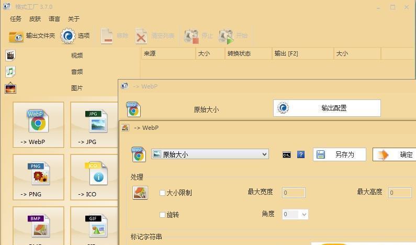Enable the 旋转 checkbox
Image resolution: width=416 pixels, height=245 pixels.
[162, 215]
